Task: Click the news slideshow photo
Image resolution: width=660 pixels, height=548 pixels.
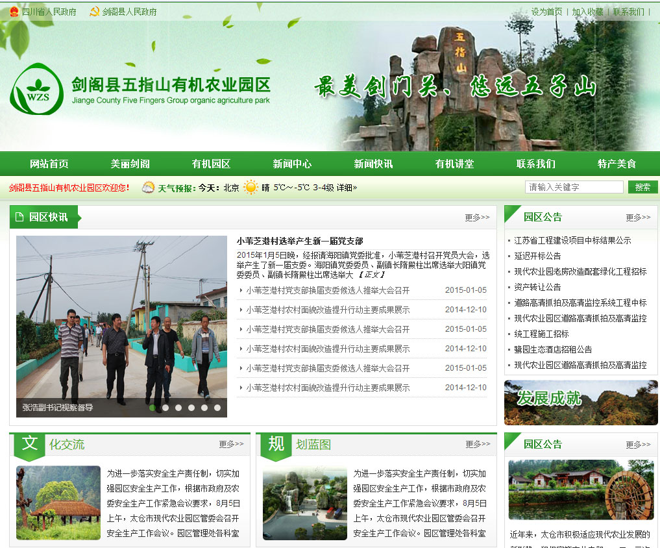Action: point(121,327)
